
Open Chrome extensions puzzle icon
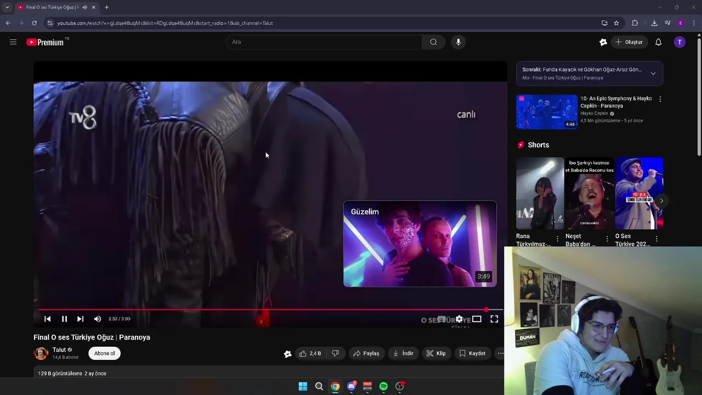635,23
